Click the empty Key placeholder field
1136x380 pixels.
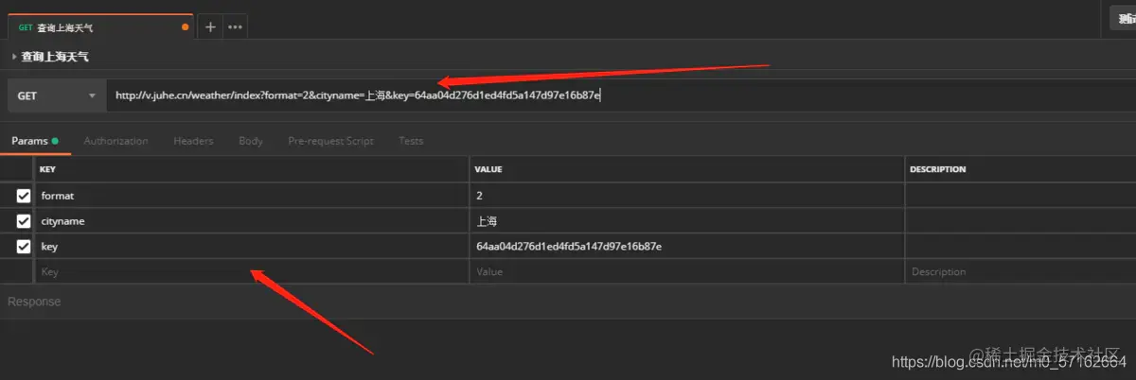(252, 271)
